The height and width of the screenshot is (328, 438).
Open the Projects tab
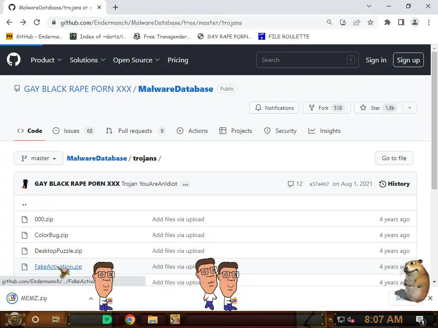point(236,131)
